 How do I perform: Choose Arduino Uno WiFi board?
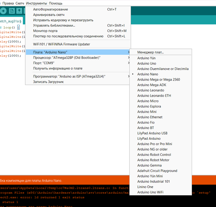(x=161, y=192)
